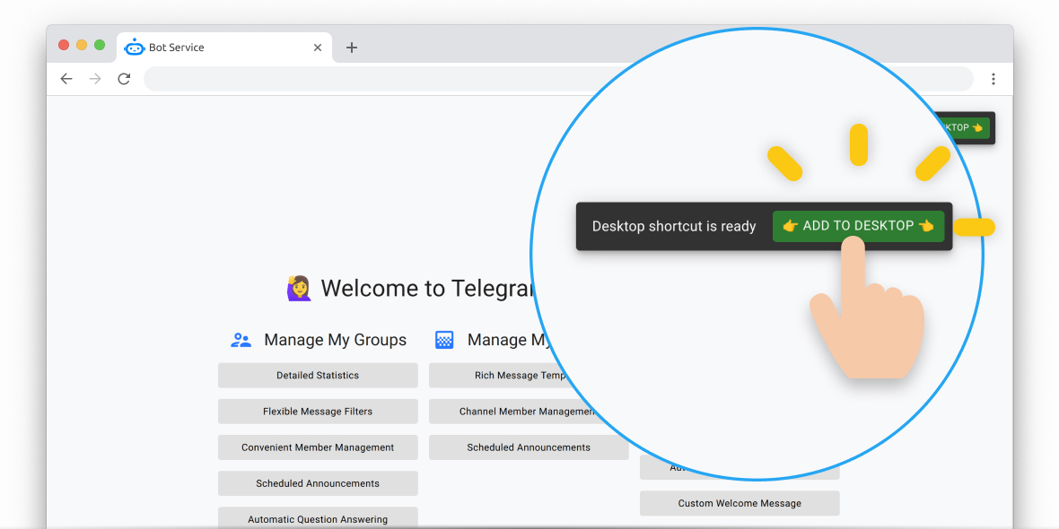This screenshot has width=1059, height=529.
Task: Click the macOS green maximize button
Action: click(100, 45)
